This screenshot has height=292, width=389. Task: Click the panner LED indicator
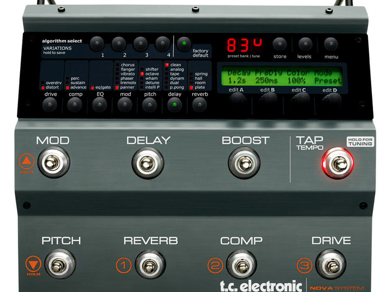click(x=117, y=88)
